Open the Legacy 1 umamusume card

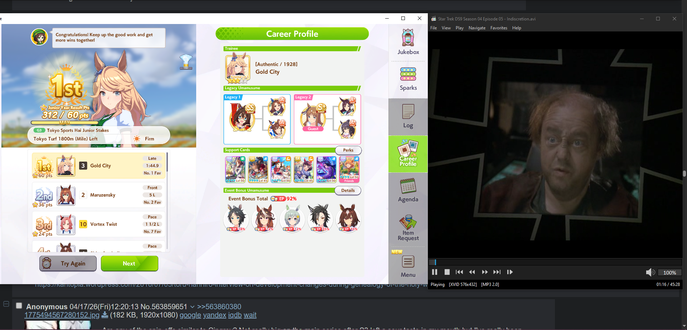click(257, 119)
